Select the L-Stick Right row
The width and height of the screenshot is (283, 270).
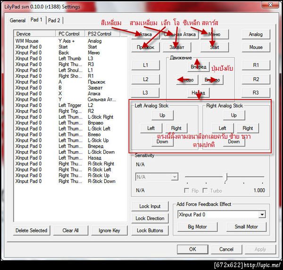[x=70, y=117]
